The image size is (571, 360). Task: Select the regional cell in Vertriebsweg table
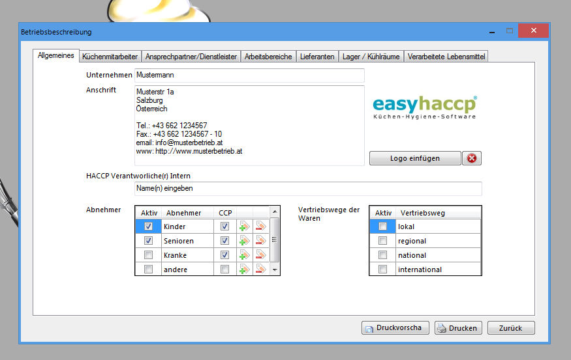pos(438,240)
